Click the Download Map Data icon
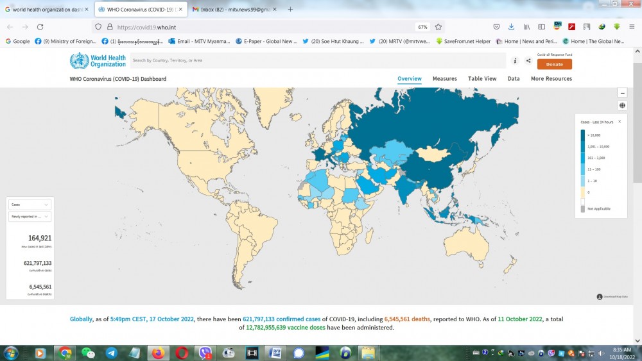Viewport: 642px width, 361px height. point(600,296)
